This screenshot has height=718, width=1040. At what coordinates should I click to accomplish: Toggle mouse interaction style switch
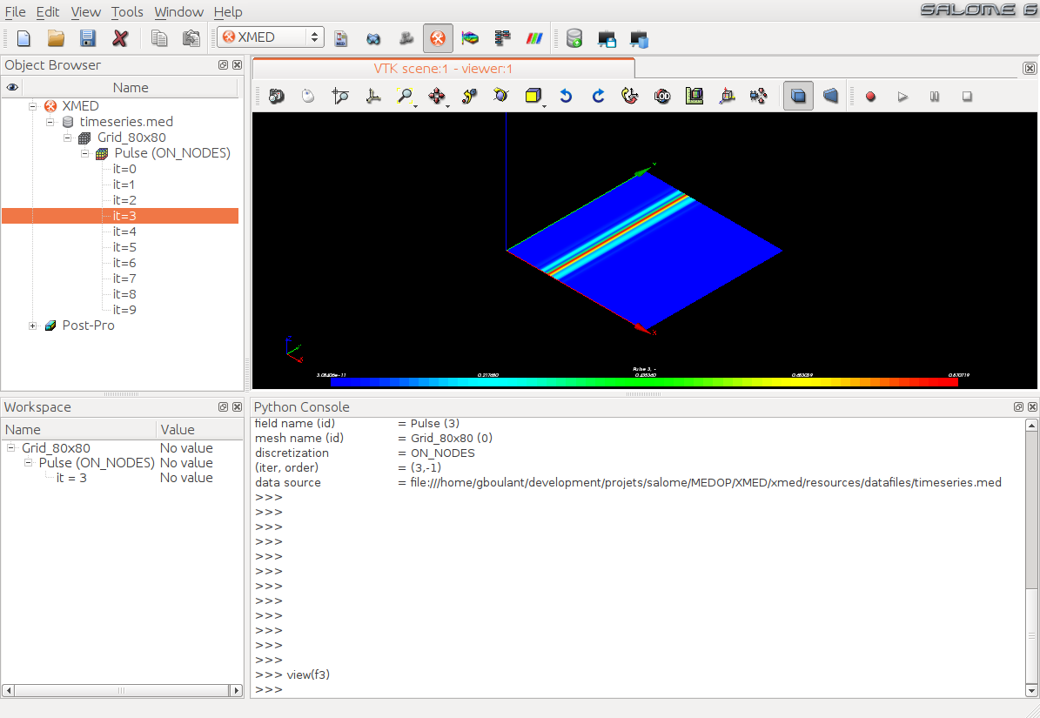pos(308,96)
